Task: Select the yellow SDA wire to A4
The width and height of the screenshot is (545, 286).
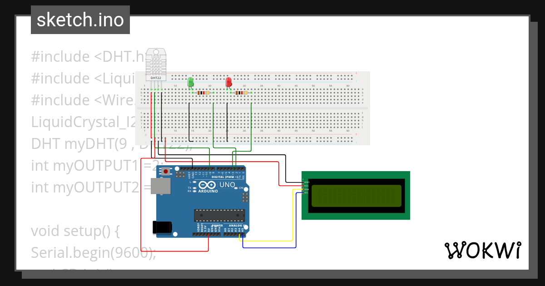Action: (x=272, y=241)
